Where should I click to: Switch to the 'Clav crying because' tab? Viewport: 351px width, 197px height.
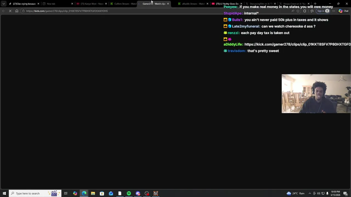(24, 4)
